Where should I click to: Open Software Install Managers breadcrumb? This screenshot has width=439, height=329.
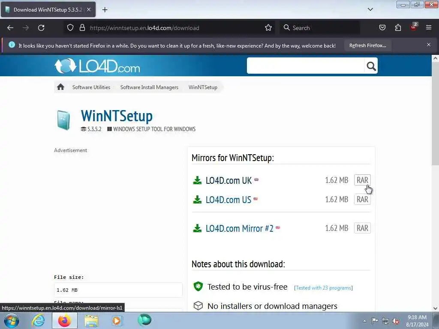149,87
